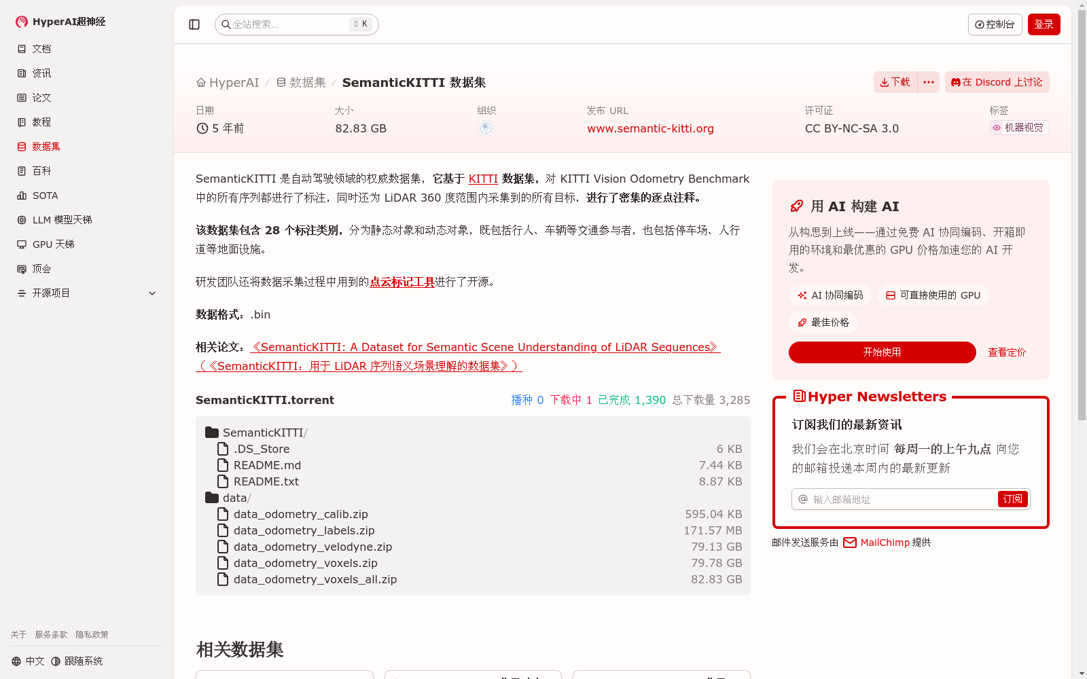Open the three-dots more options menu
This screenshot has width=1087, height=679.
(929, 82)
